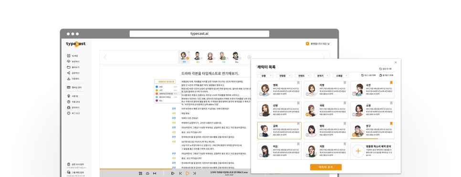Toggle bookmark on the 소영 character card
Viewport: 461px width, 177px height.
(x=391, y=103)
